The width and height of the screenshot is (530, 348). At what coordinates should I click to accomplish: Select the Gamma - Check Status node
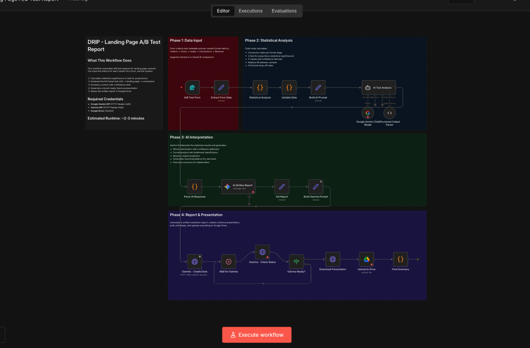pyautogui.click(x=262, y=252)
